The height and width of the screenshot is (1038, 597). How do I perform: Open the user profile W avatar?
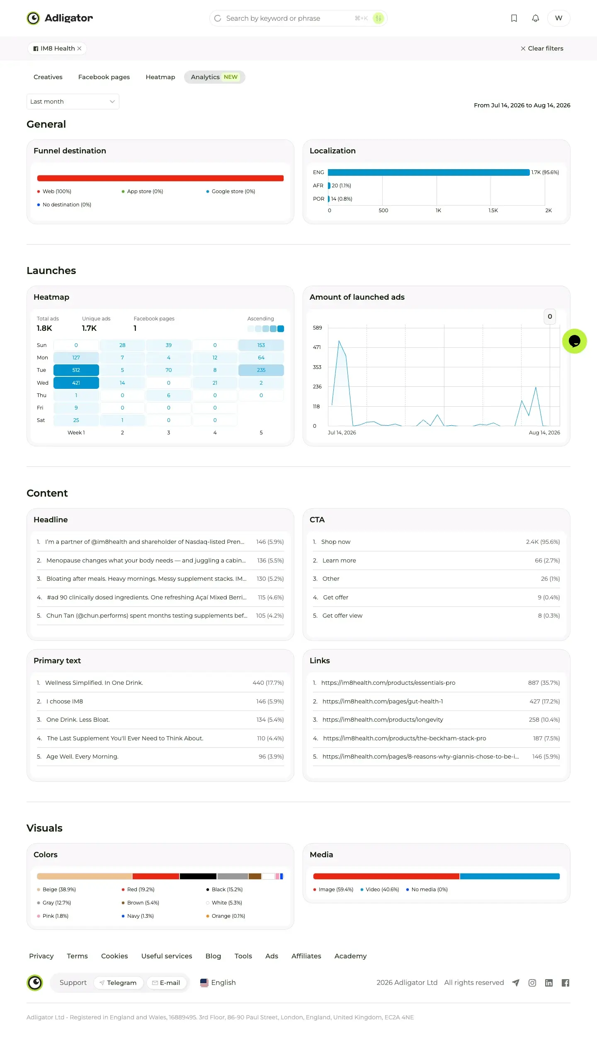(x=559, y=18)
